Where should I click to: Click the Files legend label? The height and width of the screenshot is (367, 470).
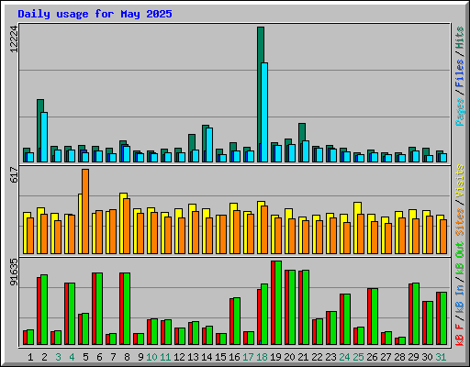[459, 73]
